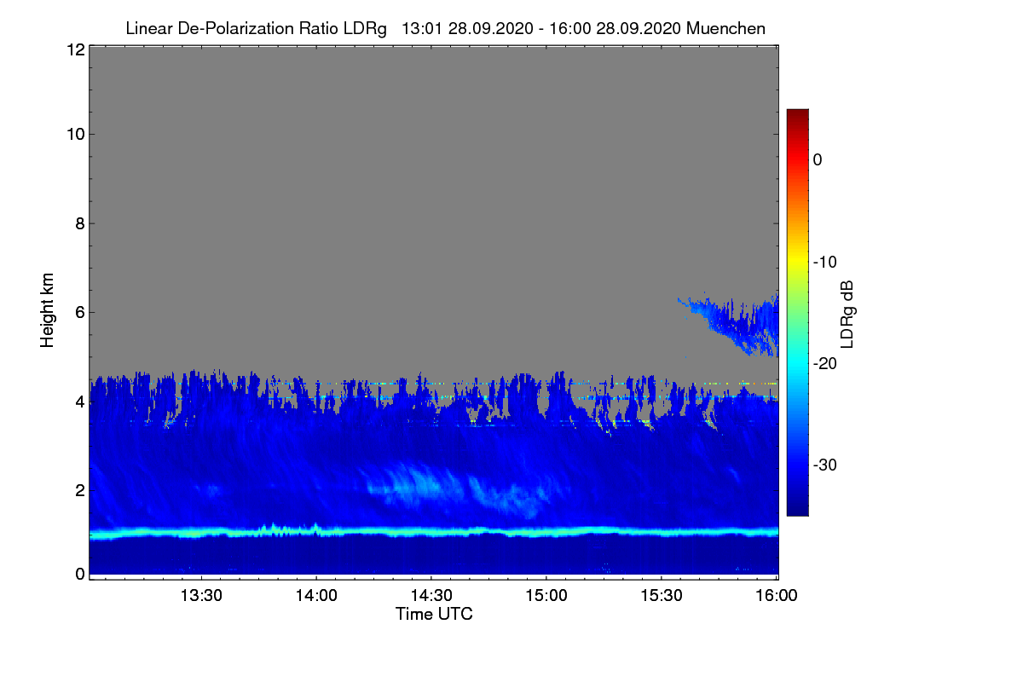Click the height tick label 4

click(78, 401)
